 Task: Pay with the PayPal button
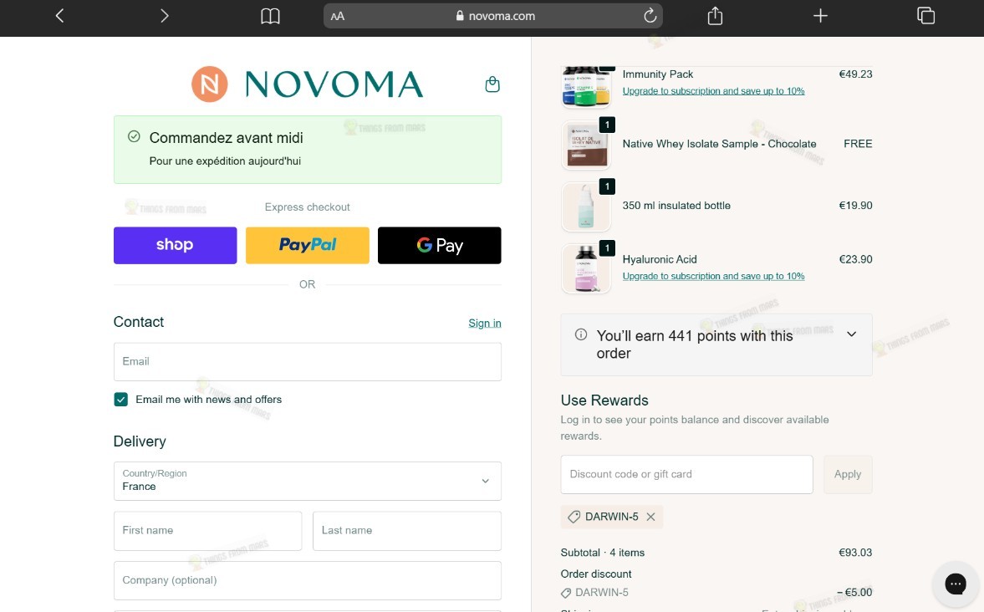point(308,246)
